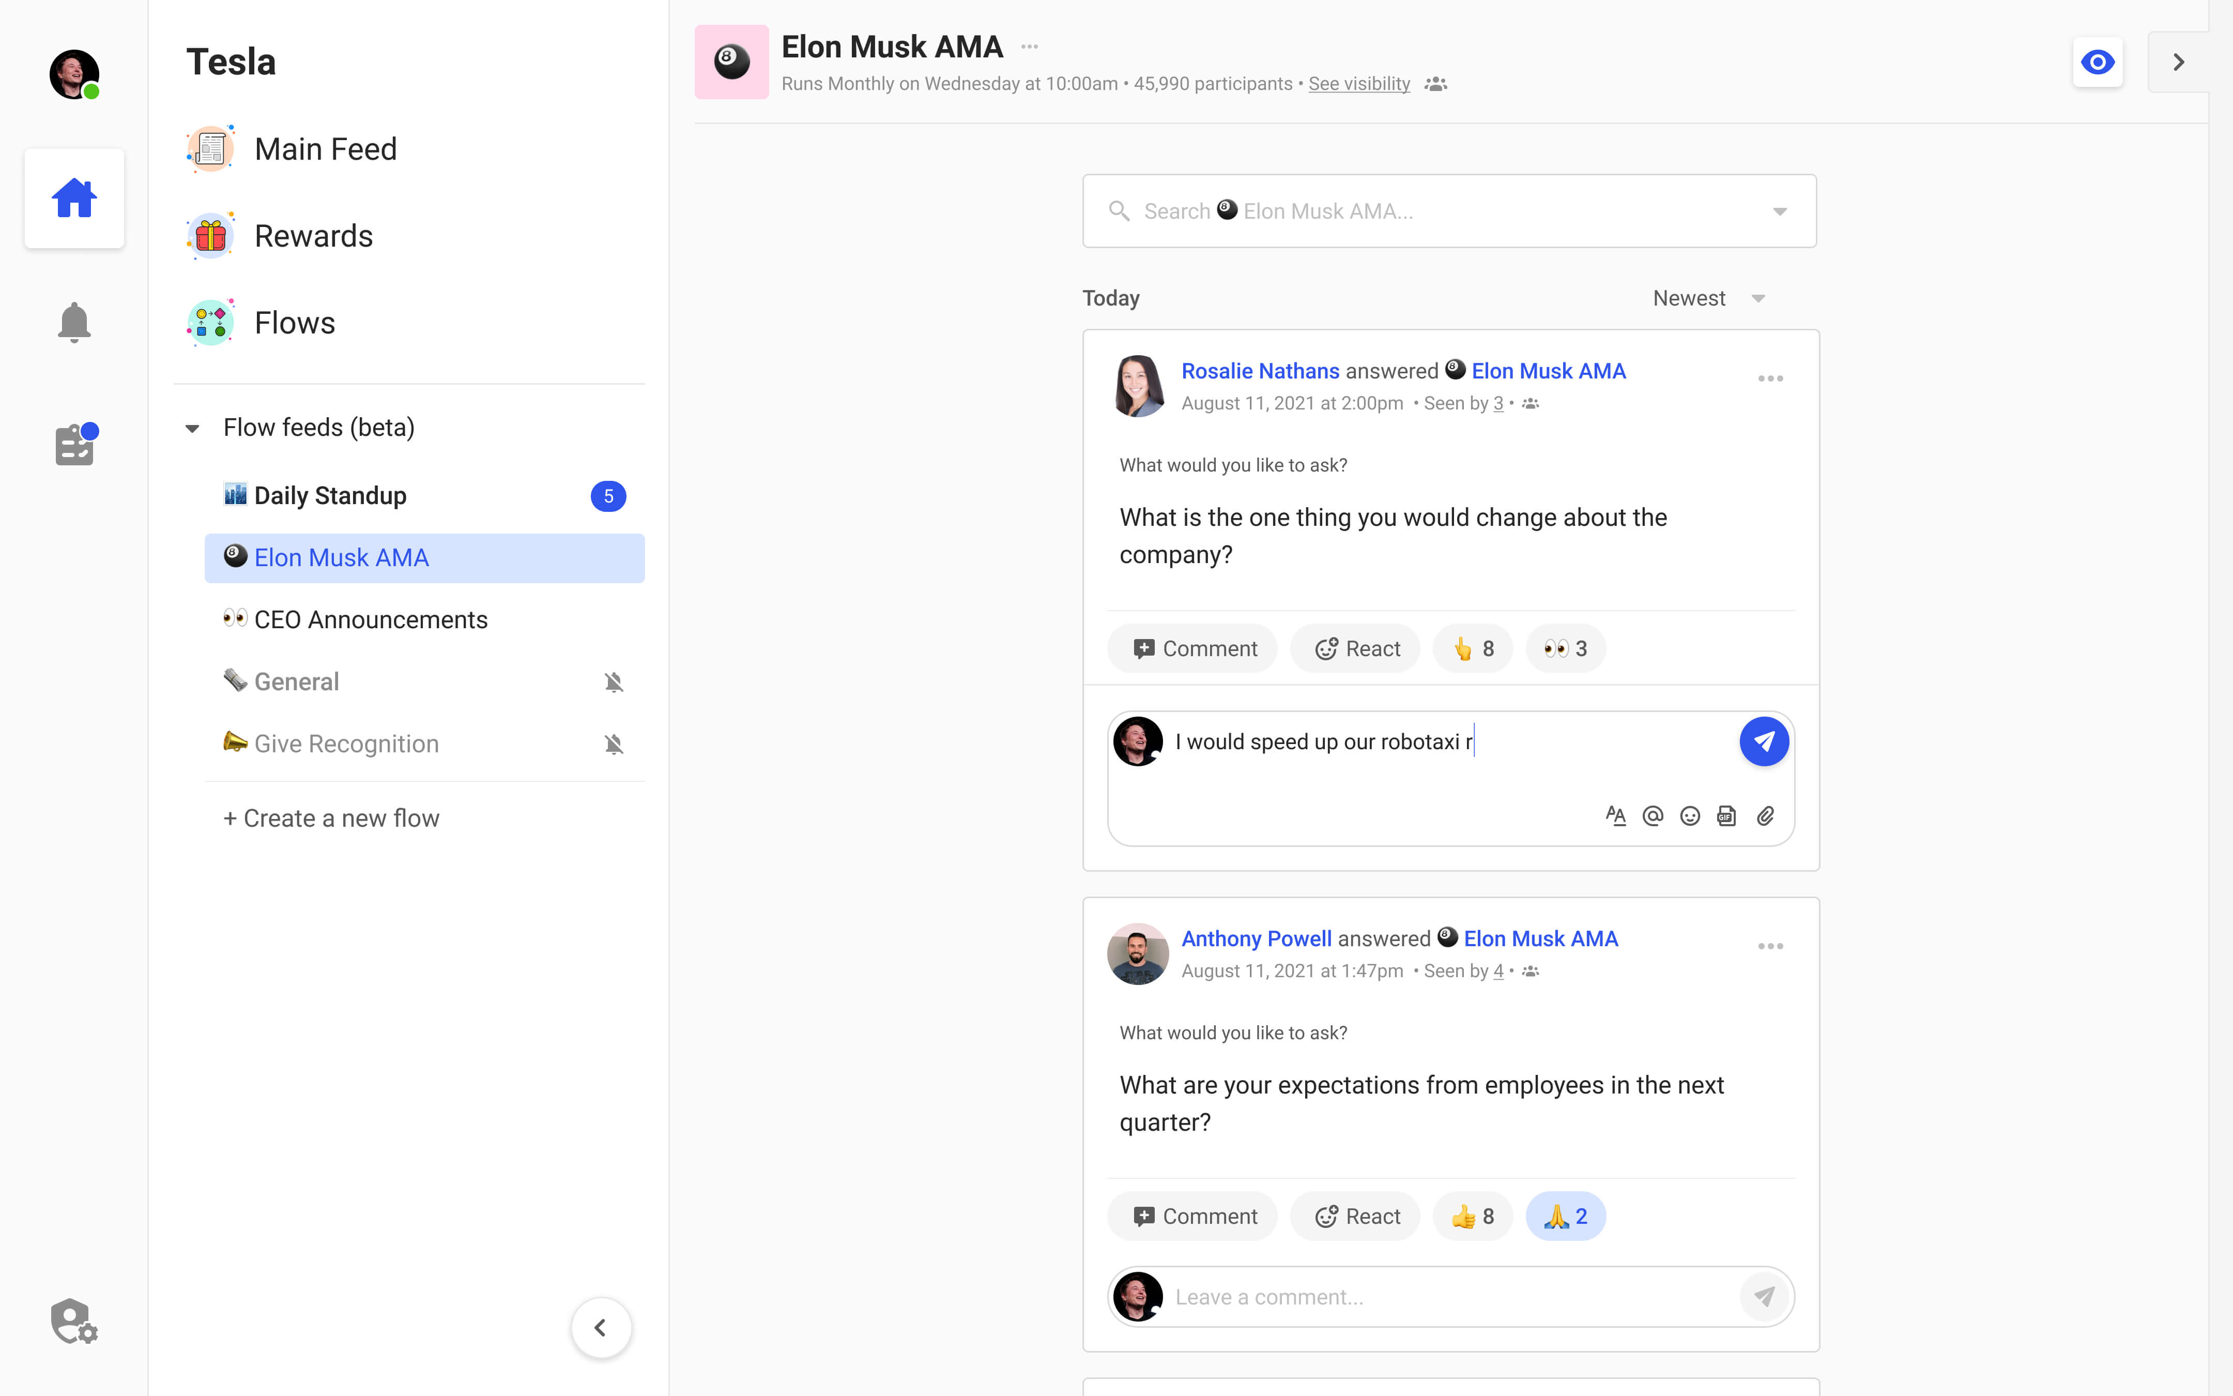The width and height of the screenshot is (2233, 1396).
Task: Toggle eyes reaction 3 on Rosalie's post
Action: (1566, 649)
